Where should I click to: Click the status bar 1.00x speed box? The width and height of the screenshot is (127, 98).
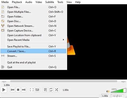[105, 96]
